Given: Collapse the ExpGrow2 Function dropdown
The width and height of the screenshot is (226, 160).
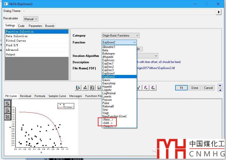Looking at the screenshot, I should pos(134,42).
